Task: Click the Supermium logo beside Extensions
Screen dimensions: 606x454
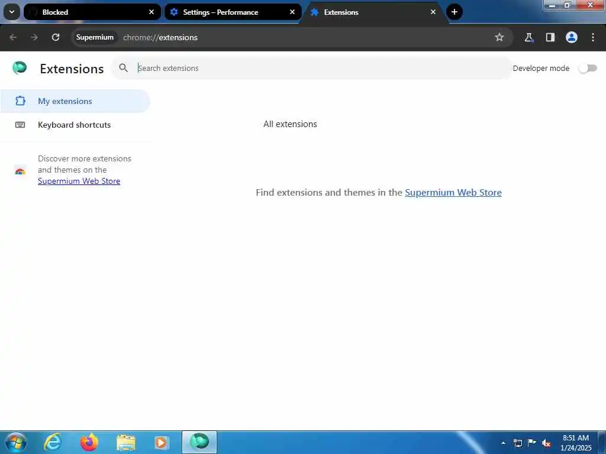Action: click(x=20, y=68)
